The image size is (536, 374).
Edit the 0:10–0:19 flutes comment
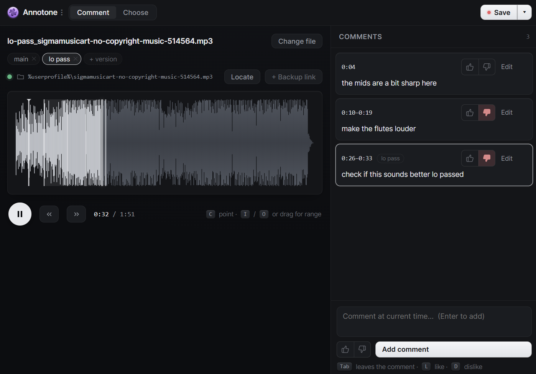[x=507, y=112]
